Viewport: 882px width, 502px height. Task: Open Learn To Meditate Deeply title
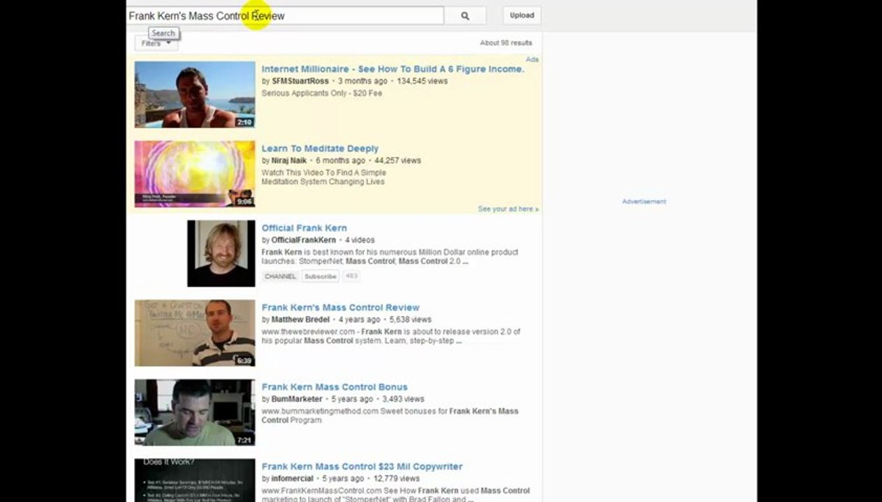[320, 149]
